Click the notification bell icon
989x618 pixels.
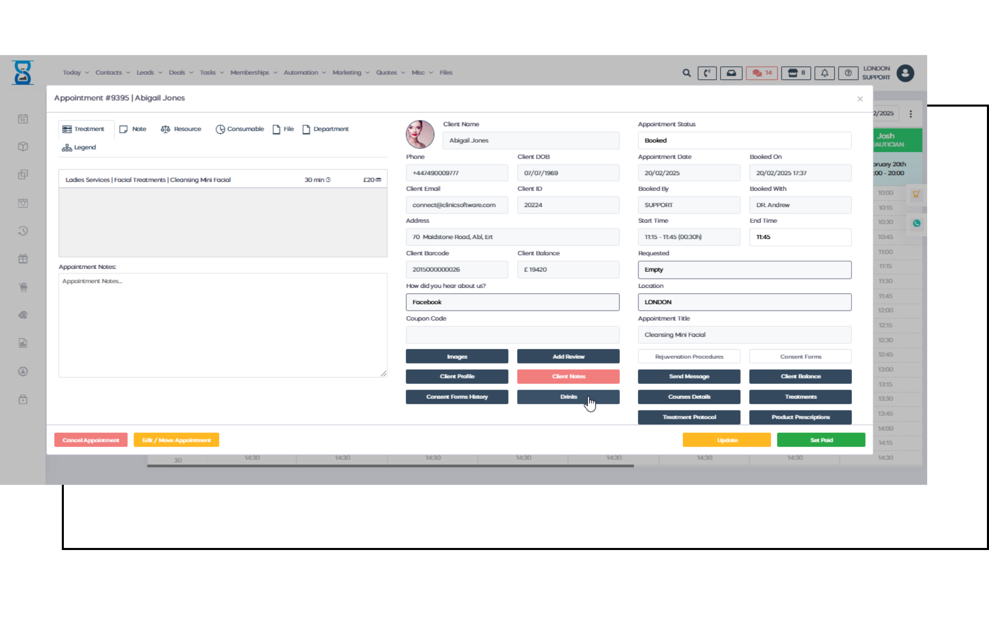click(x=824, y=73)
